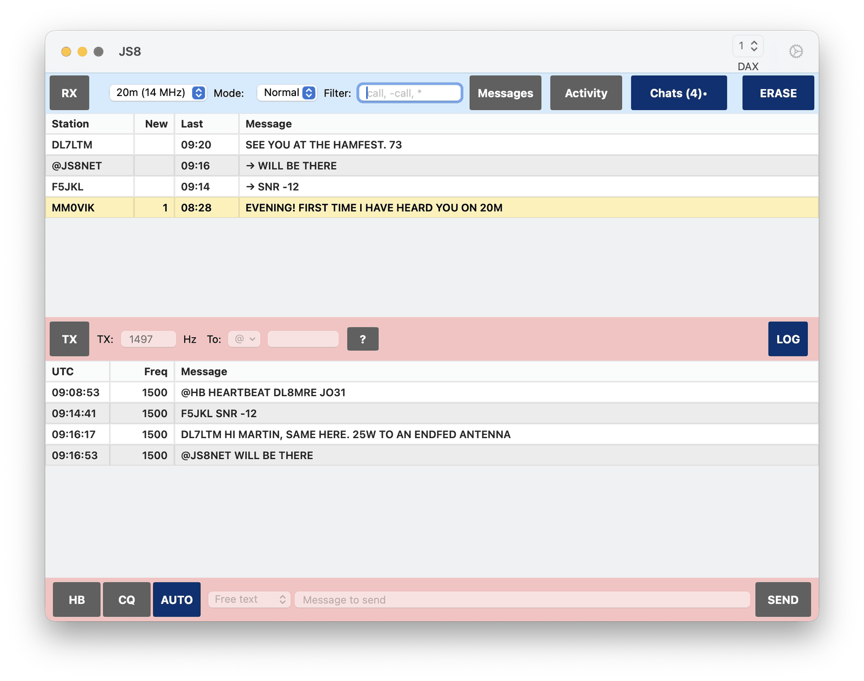Click the CQ button
Screen dimensions: 864x681
click(126, 600)
